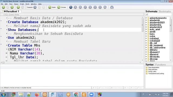Open the Tools menu
Image resolution: width=173 pixels, height=97 pixels.
(27, 4)
